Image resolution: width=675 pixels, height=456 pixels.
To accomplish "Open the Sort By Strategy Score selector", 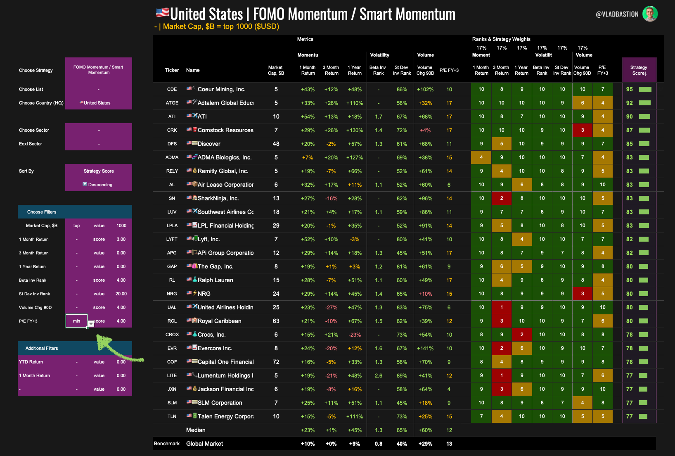I will (x=99, y=171).
